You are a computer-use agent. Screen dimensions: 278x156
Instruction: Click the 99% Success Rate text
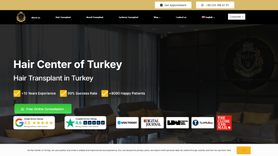pos(82,93)
